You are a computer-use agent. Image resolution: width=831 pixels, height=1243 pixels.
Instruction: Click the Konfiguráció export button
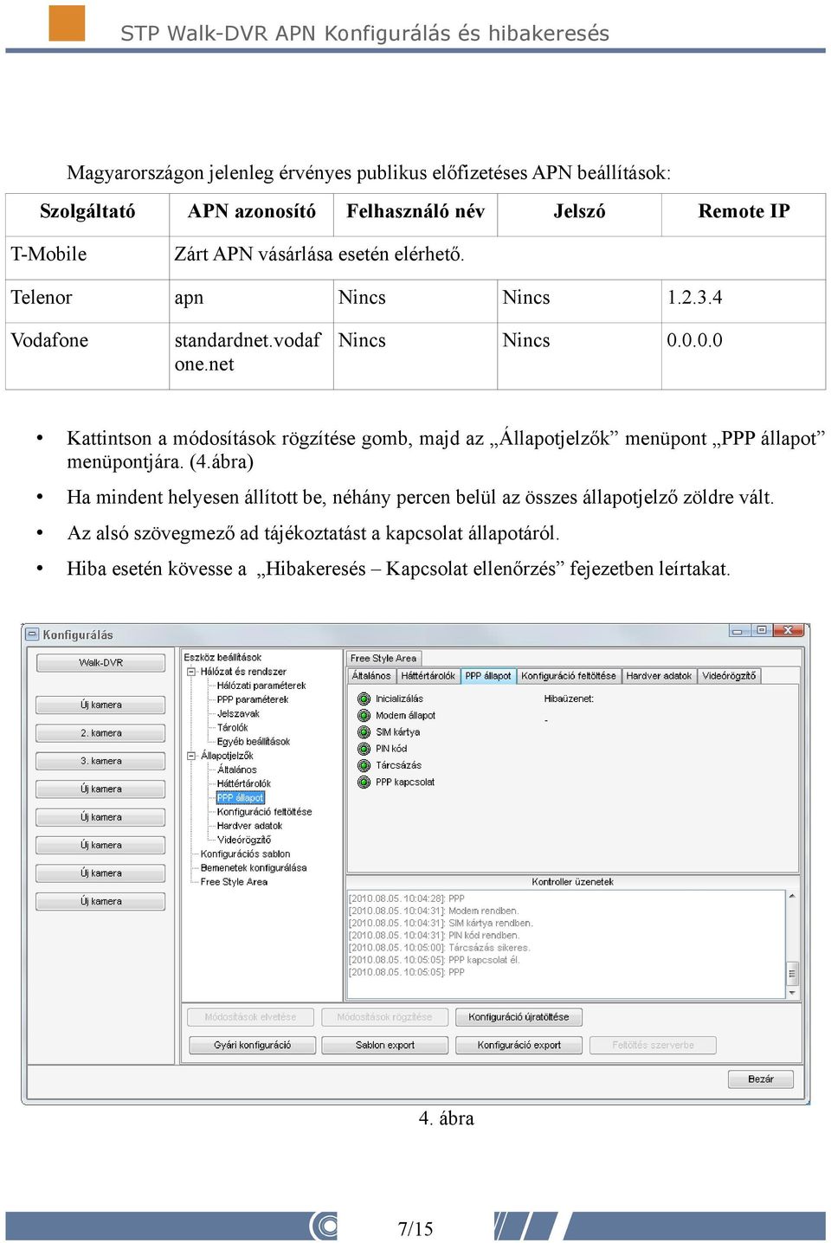click(x=519, y=1046)
